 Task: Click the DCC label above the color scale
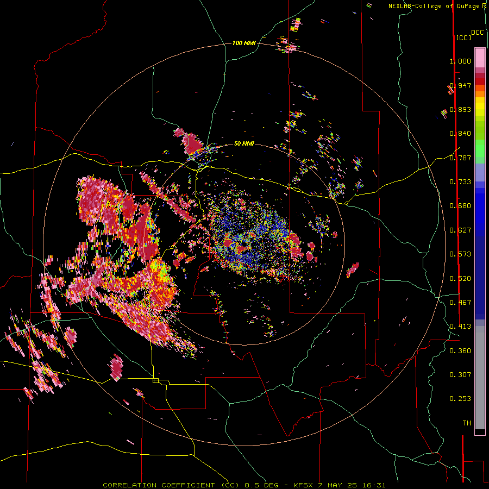(x=478, y=33)
